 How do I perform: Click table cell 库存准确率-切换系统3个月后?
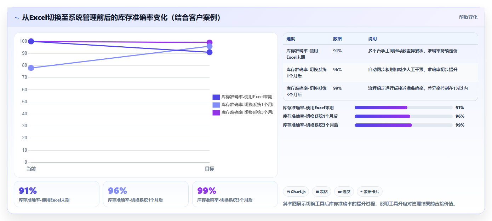[x=307, y=92]
